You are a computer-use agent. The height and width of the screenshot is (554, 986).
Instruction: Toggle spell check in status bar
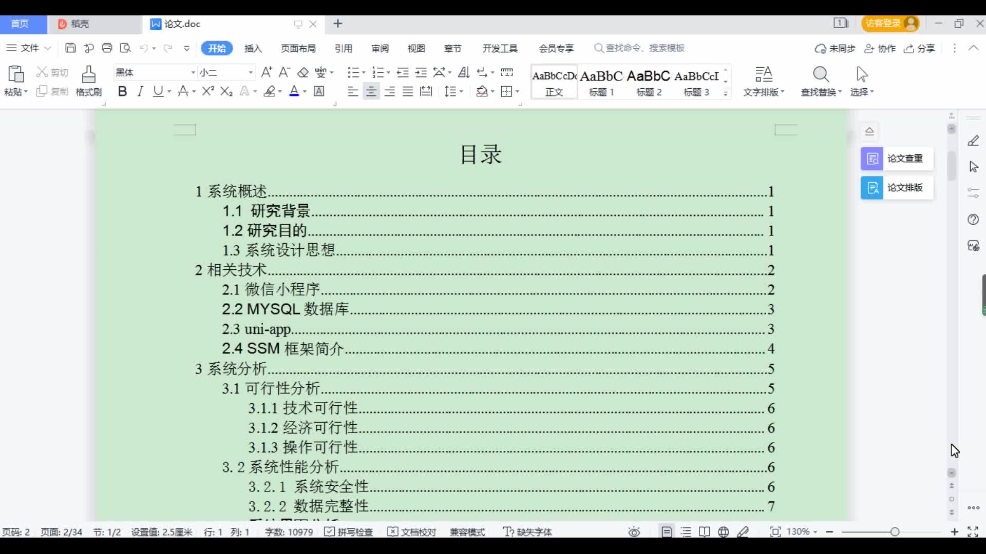coord(349,532)
